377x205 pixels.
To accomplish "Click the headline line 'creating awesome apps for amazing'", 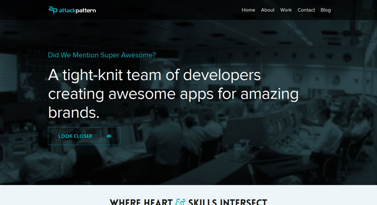I will click(173, 94).
